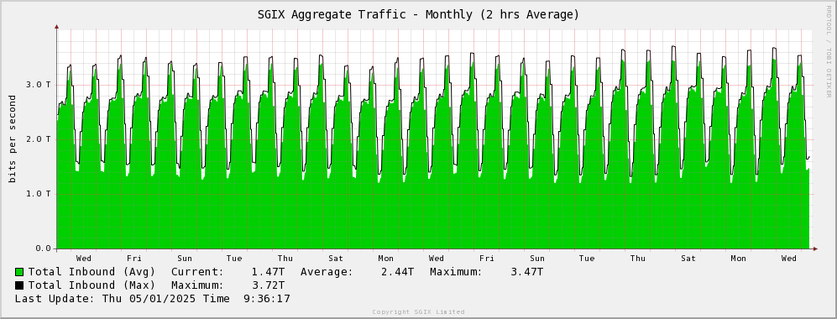Click the Copyright SGIX Limited text
The width and height of the screenshot is (837, 319).
(x=418, y=312)
